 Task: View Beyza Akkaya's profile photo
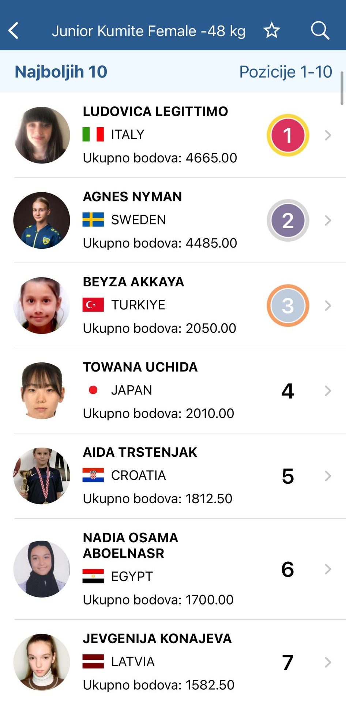click(42, 305)
